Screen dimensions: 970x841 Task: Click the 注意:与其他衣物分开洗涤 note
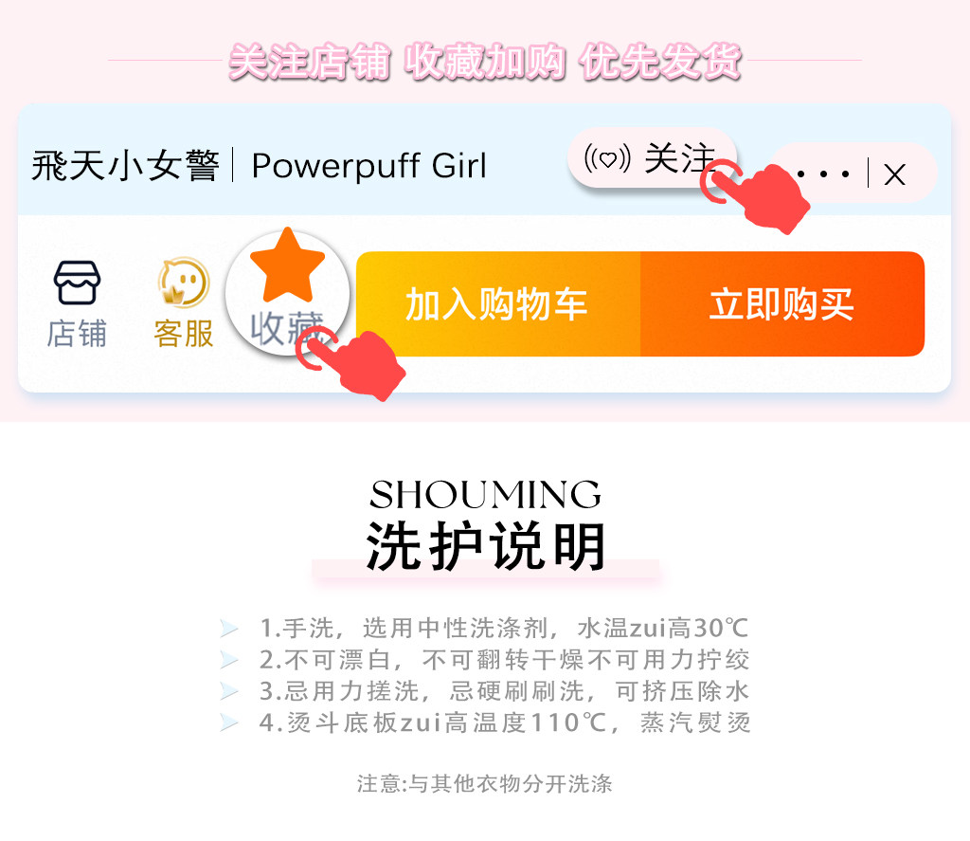click(x=485, y=783)
